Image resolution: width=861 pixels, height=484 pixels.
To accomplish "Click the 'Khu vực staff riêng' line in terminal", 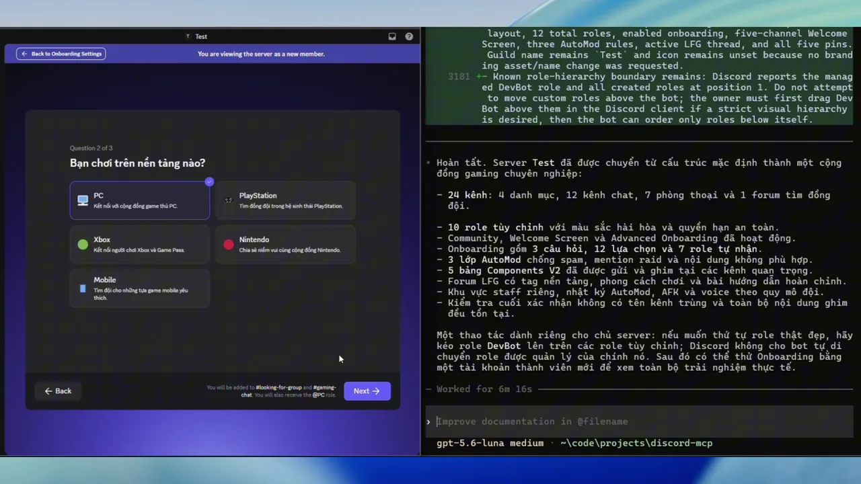I will pyautogui.click(x=630, y=292).
